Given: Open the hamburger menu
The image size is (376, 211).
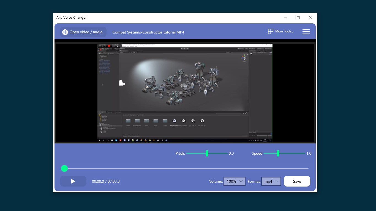Looking at the screenshot, I should click(x=306, y=31).
